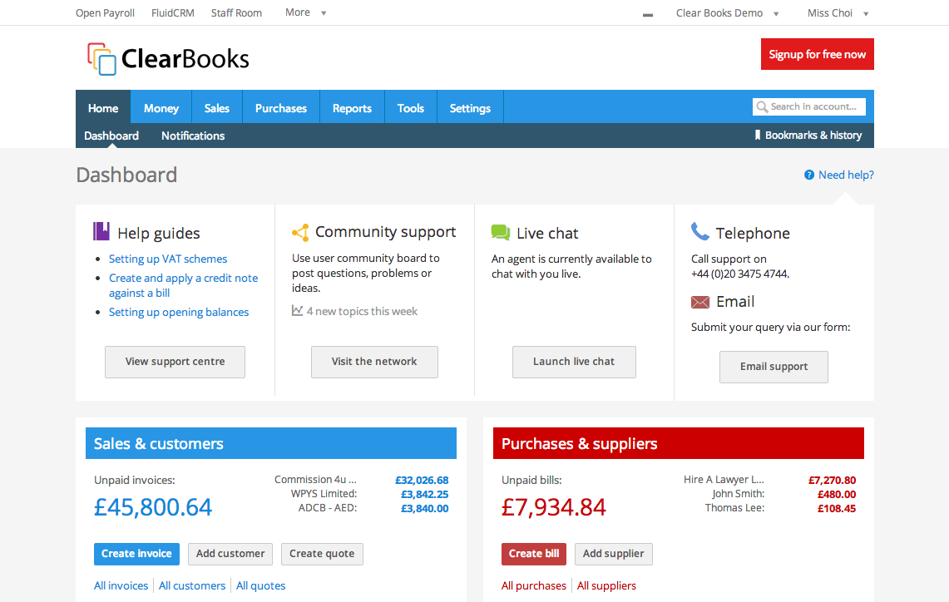Open the Tools tab
949x602 pixels.
(410, 108)
